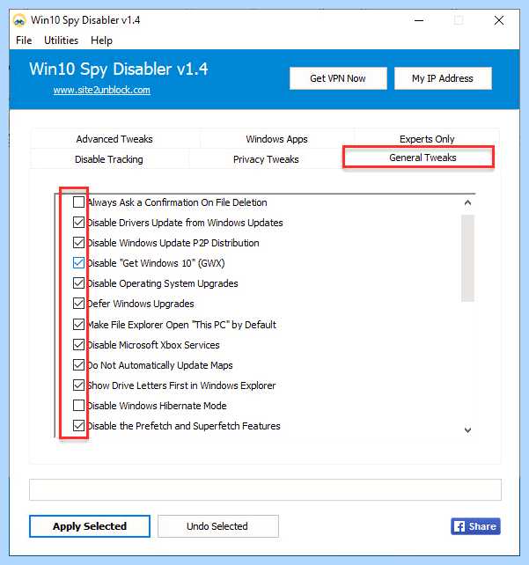Image resolution: width=529 pixels, height=565 pixels.
Task: Uncheck 'Disable Windows Update P2P Distribution'
Action: tap(78, 243)
